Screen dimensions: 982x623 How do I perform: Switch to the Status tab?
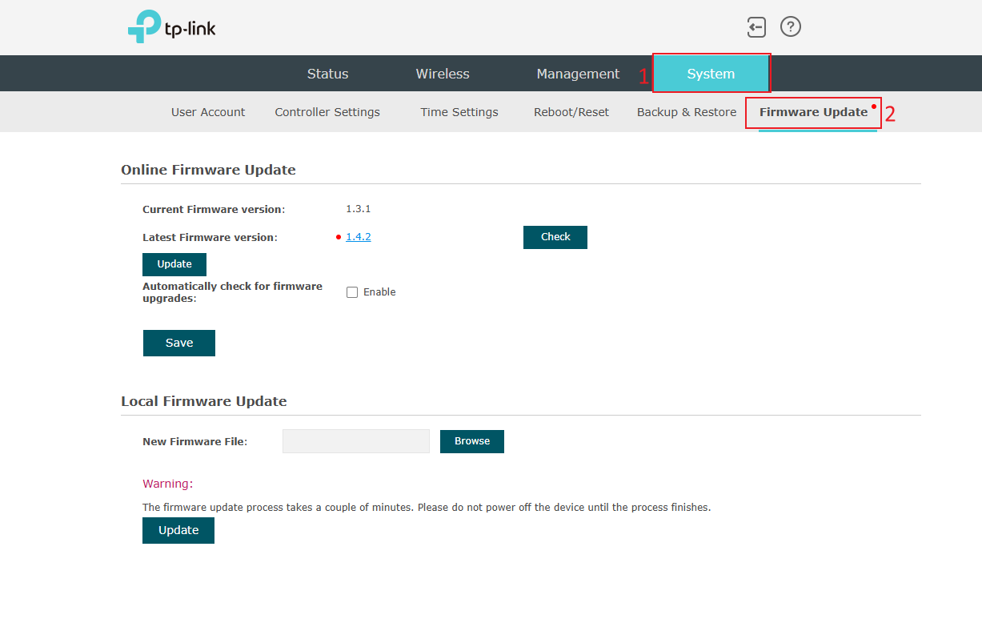point(327,74)
